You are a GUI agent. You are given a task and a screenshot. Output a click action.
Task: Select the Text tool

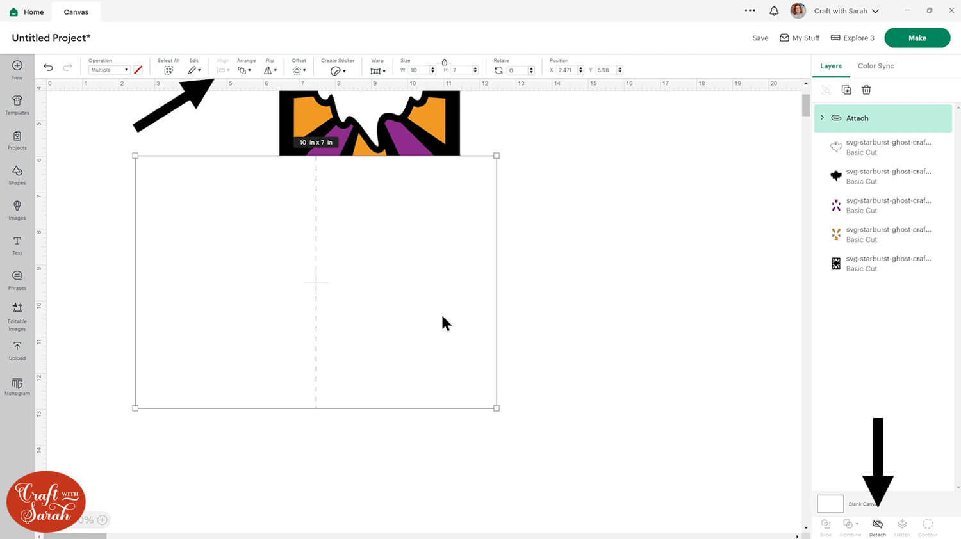(x=17, y=245)
